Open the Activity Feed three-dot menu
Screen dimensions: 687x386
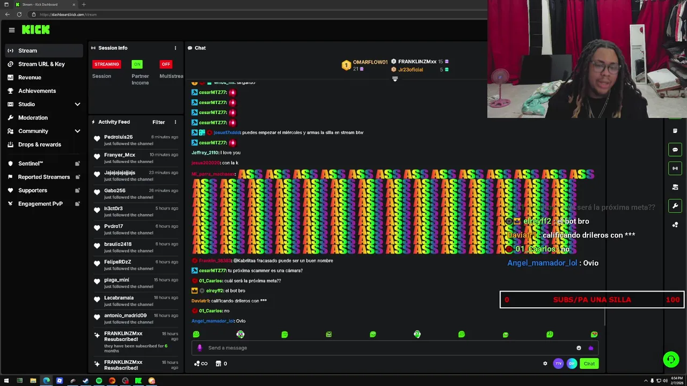coord(175,122)
